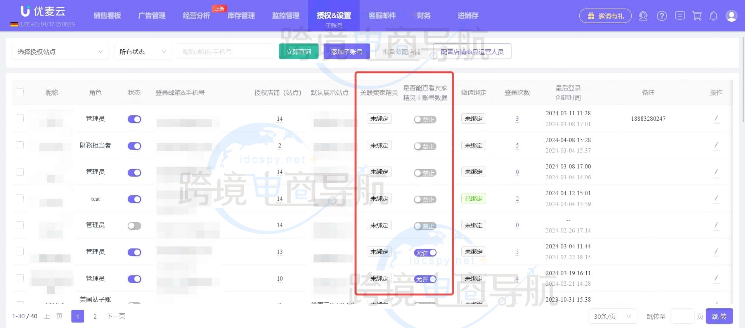
Task: Click the 邀请有礼 button
Action: pyautogui.click(x=605, y=16)
